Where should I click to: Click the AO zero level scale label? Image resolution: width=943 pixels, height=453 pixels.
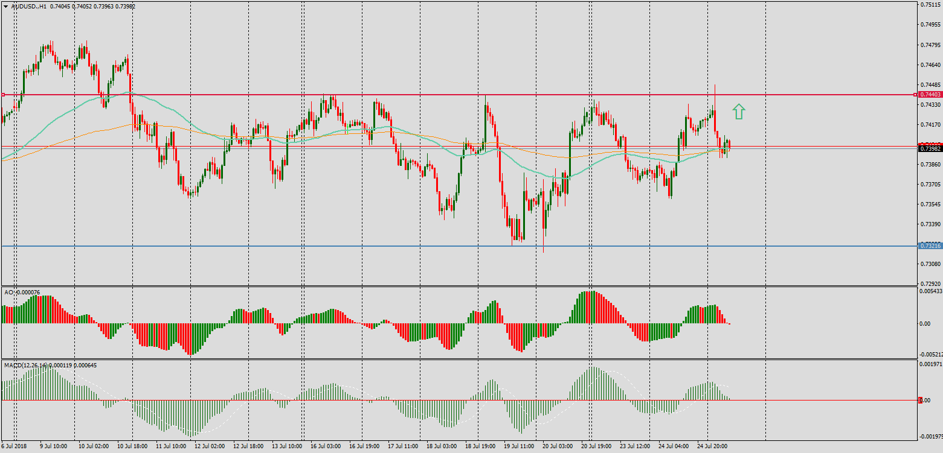924,323
